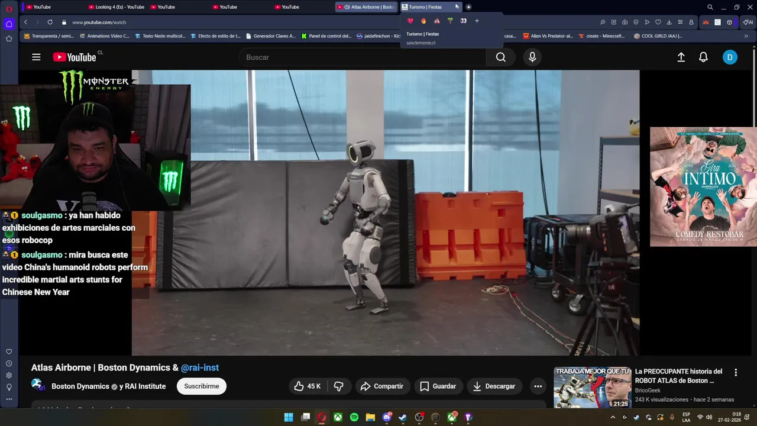Viewport: 757px width, 426px height.
Task: Open the Opera sidebar home icon
Action: [9, 24]
